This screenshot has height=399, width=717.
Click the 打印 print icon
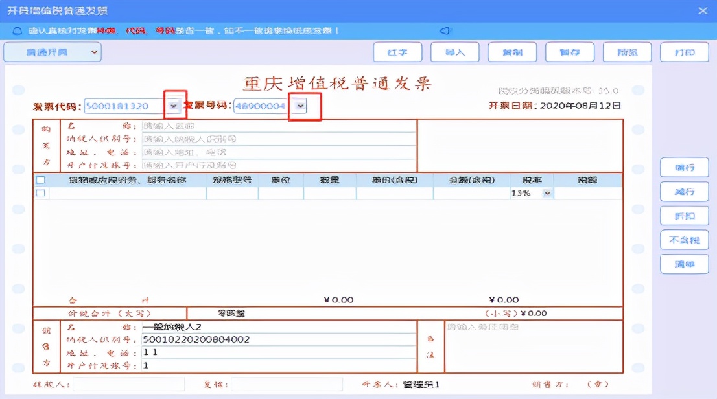pos(684,52)
